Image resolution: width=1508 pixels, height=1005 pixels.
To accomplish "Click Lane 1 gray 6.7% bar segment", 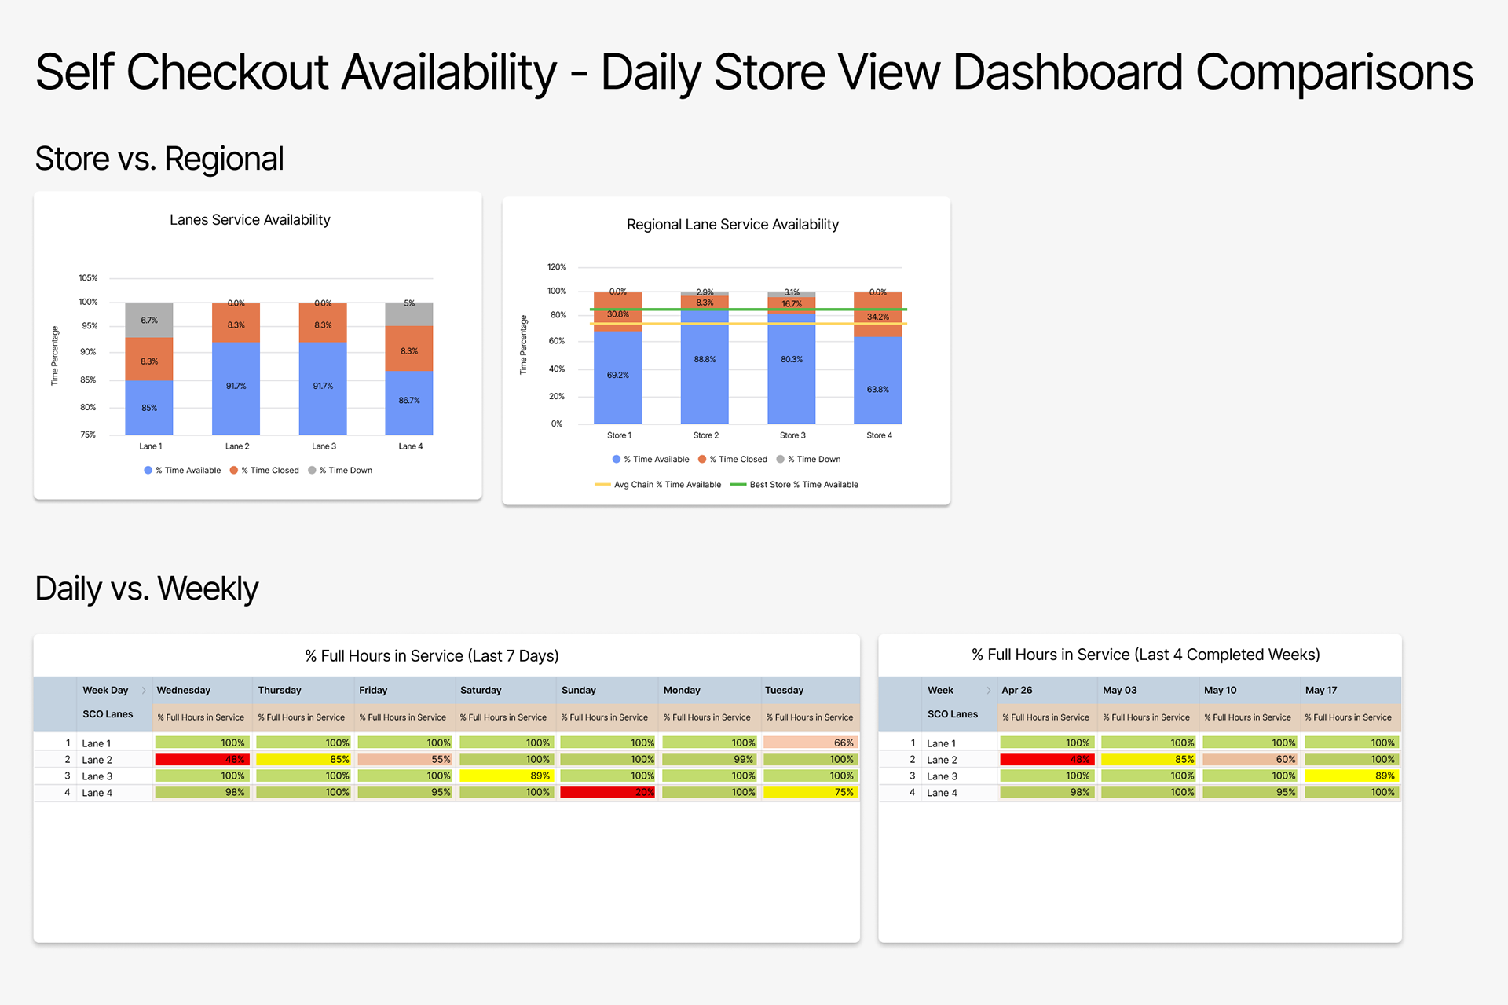I will click(149, 321).
